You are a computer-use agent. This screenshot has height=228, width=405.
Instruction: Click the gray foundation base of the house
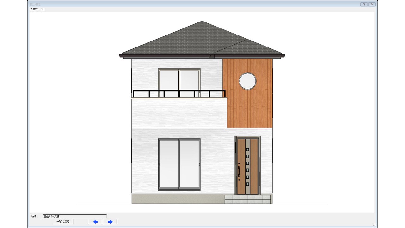click(x=177, y=199)
